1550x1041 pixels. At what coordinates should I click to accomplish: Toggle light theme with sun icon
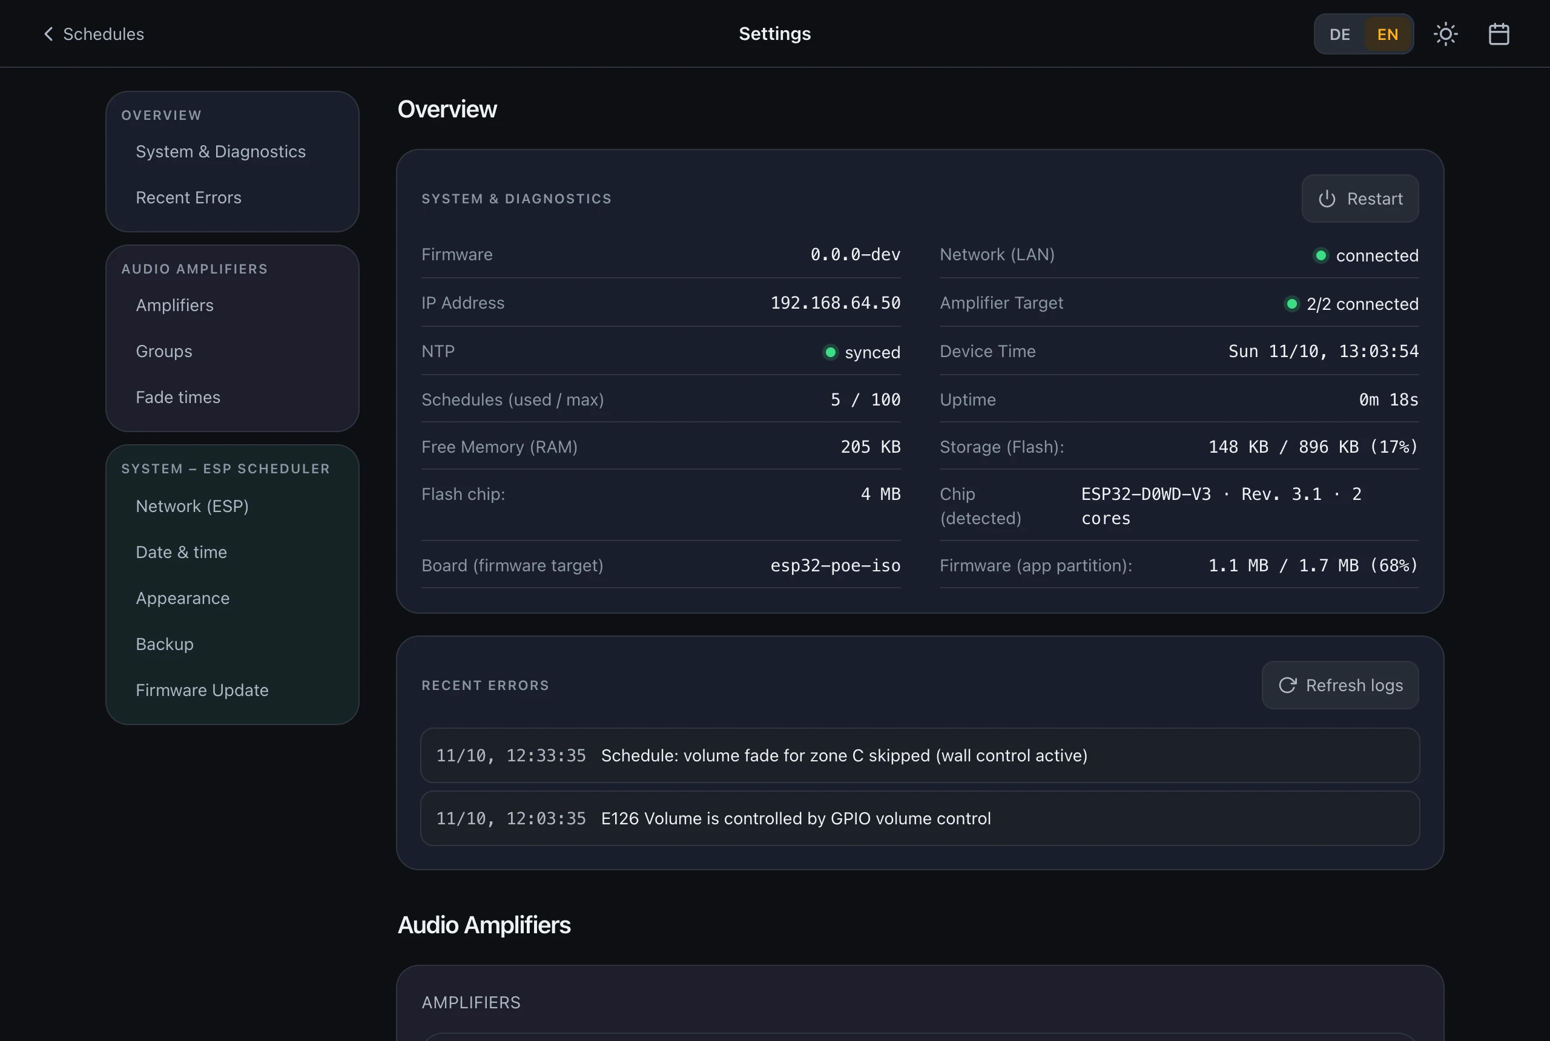[x=1445, y=34]
